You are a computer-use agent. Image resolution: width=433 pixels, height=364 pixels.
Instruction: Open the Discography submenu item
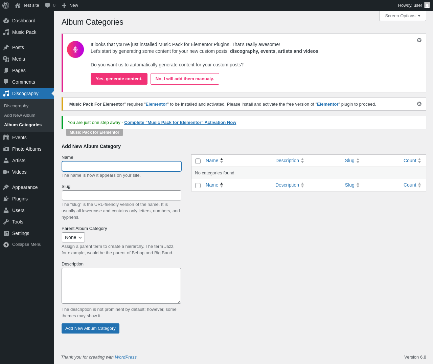tap(16, 106)
